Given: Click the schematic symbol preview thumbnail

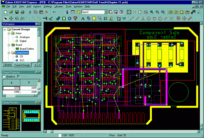Looking at the screenshot, I should point(11,118).
